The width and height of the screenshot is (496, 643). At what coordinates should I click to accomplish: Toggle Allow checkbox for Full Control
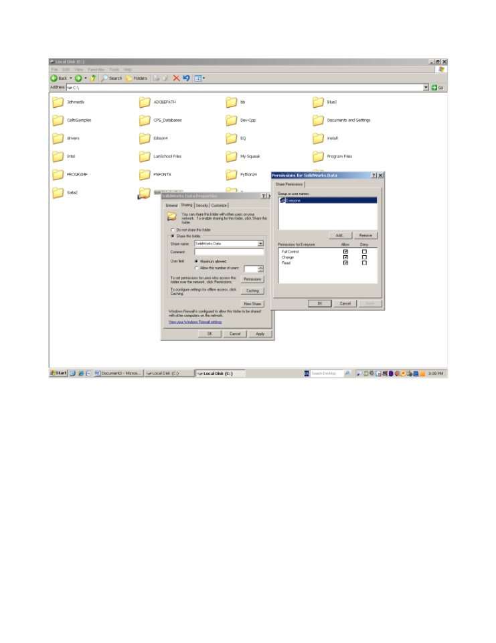pyautogui.click(x=345, y=252)
